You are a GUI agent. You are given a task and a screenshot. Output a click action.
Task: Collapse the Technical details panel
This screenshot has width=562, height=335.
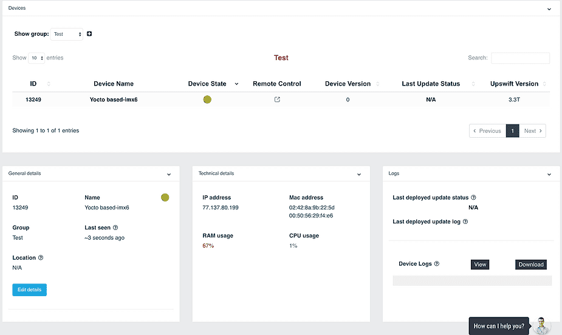point(359,174)
